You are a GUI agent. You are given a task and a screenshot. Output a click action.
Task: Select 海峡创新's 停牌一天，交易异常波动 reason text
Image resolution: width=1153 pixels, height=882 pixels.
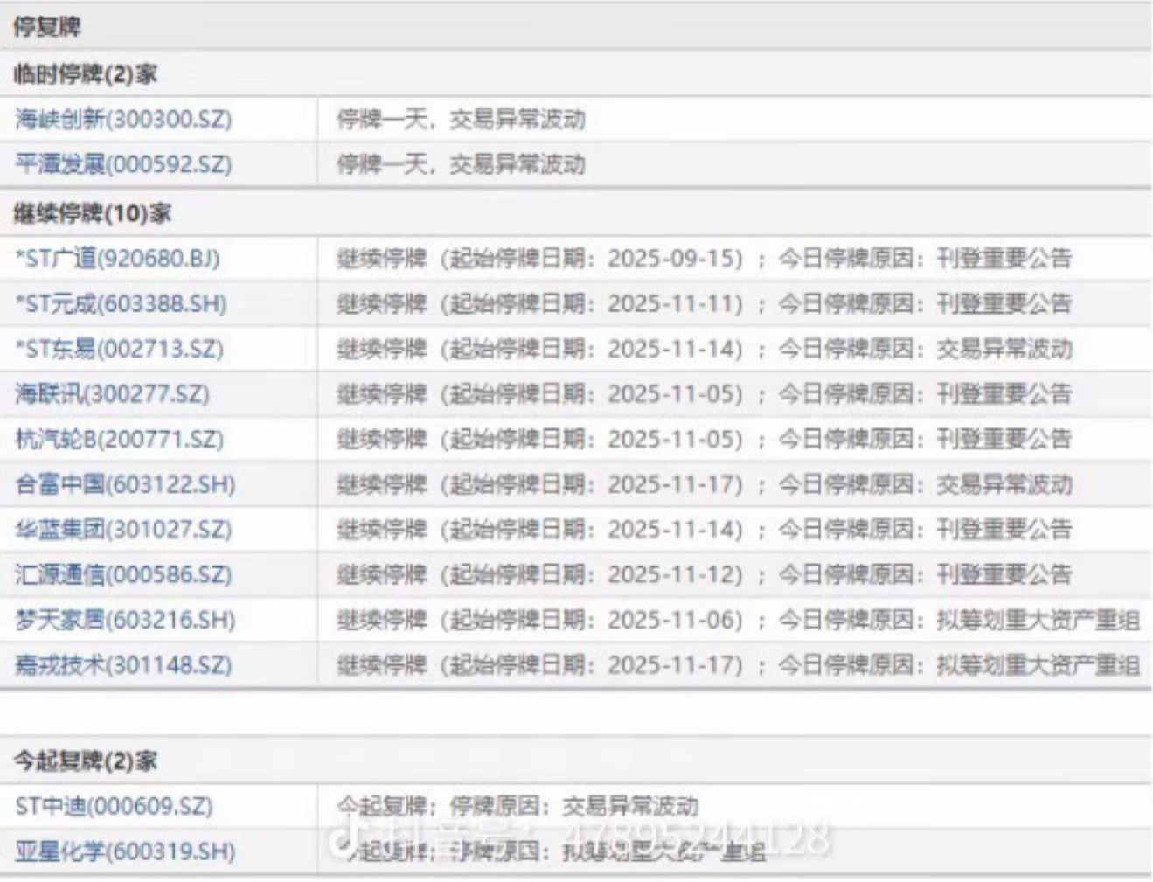[461, 119]
